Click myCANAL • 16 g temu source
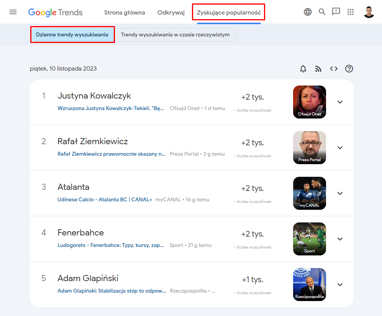The width and height of the screenshot is (382, 316). 182,199
